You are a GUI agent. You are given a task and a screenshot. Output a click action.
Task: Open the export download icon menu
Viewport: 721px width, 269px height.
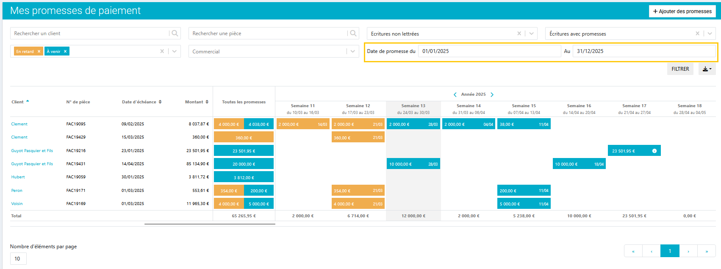707,69
